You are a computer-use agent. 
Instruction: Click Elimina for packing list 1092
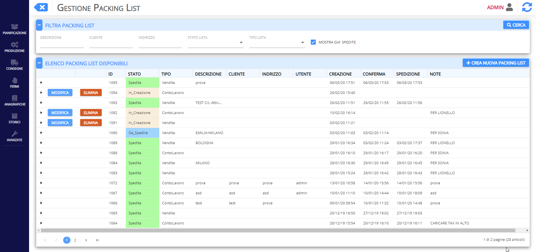pos(91,113)
